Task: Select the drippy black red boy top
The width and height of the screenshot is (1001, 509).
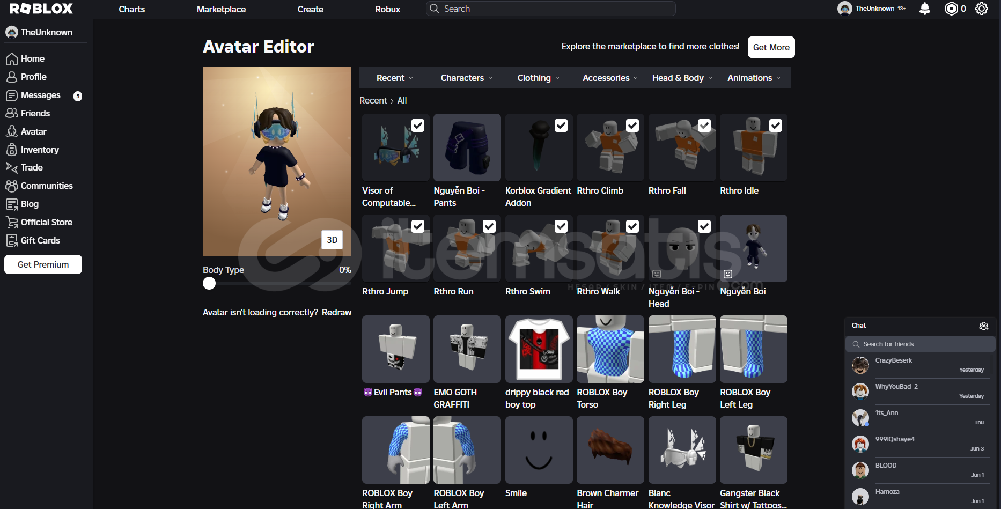Action: [539, 349]
